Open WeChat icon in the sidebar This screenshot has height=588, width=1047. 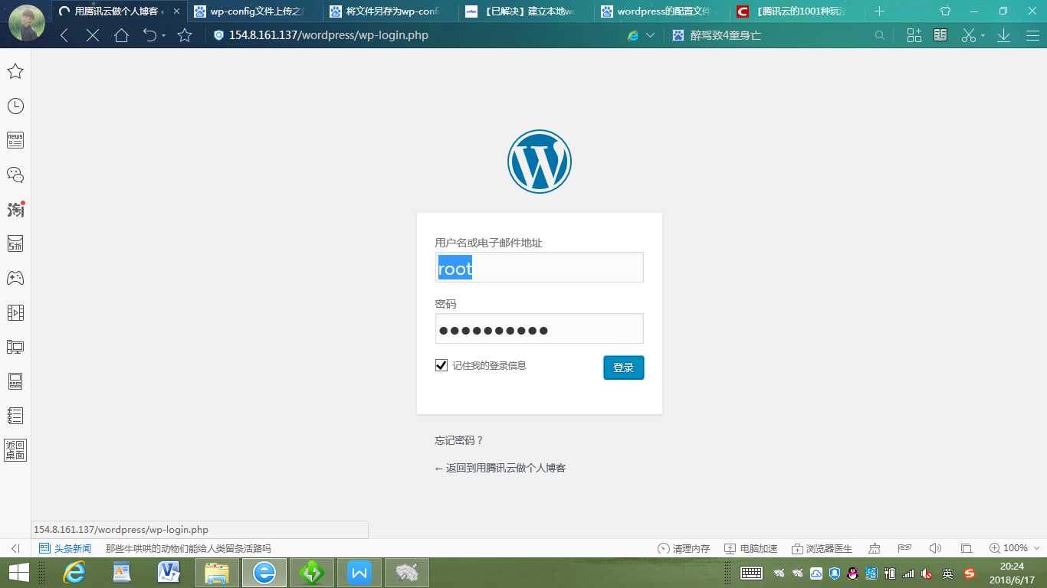click(x=15, y=175)
